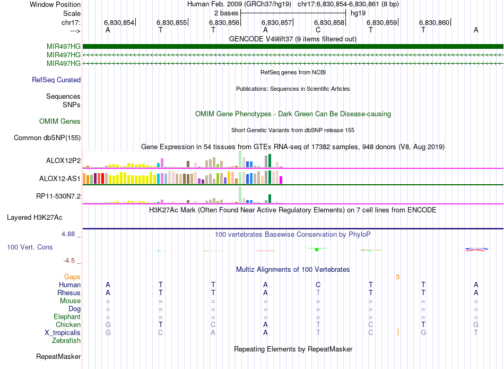Click the Zebrafish species row label
The height and width of the screenshot is (369, 504).
(66, 341)
